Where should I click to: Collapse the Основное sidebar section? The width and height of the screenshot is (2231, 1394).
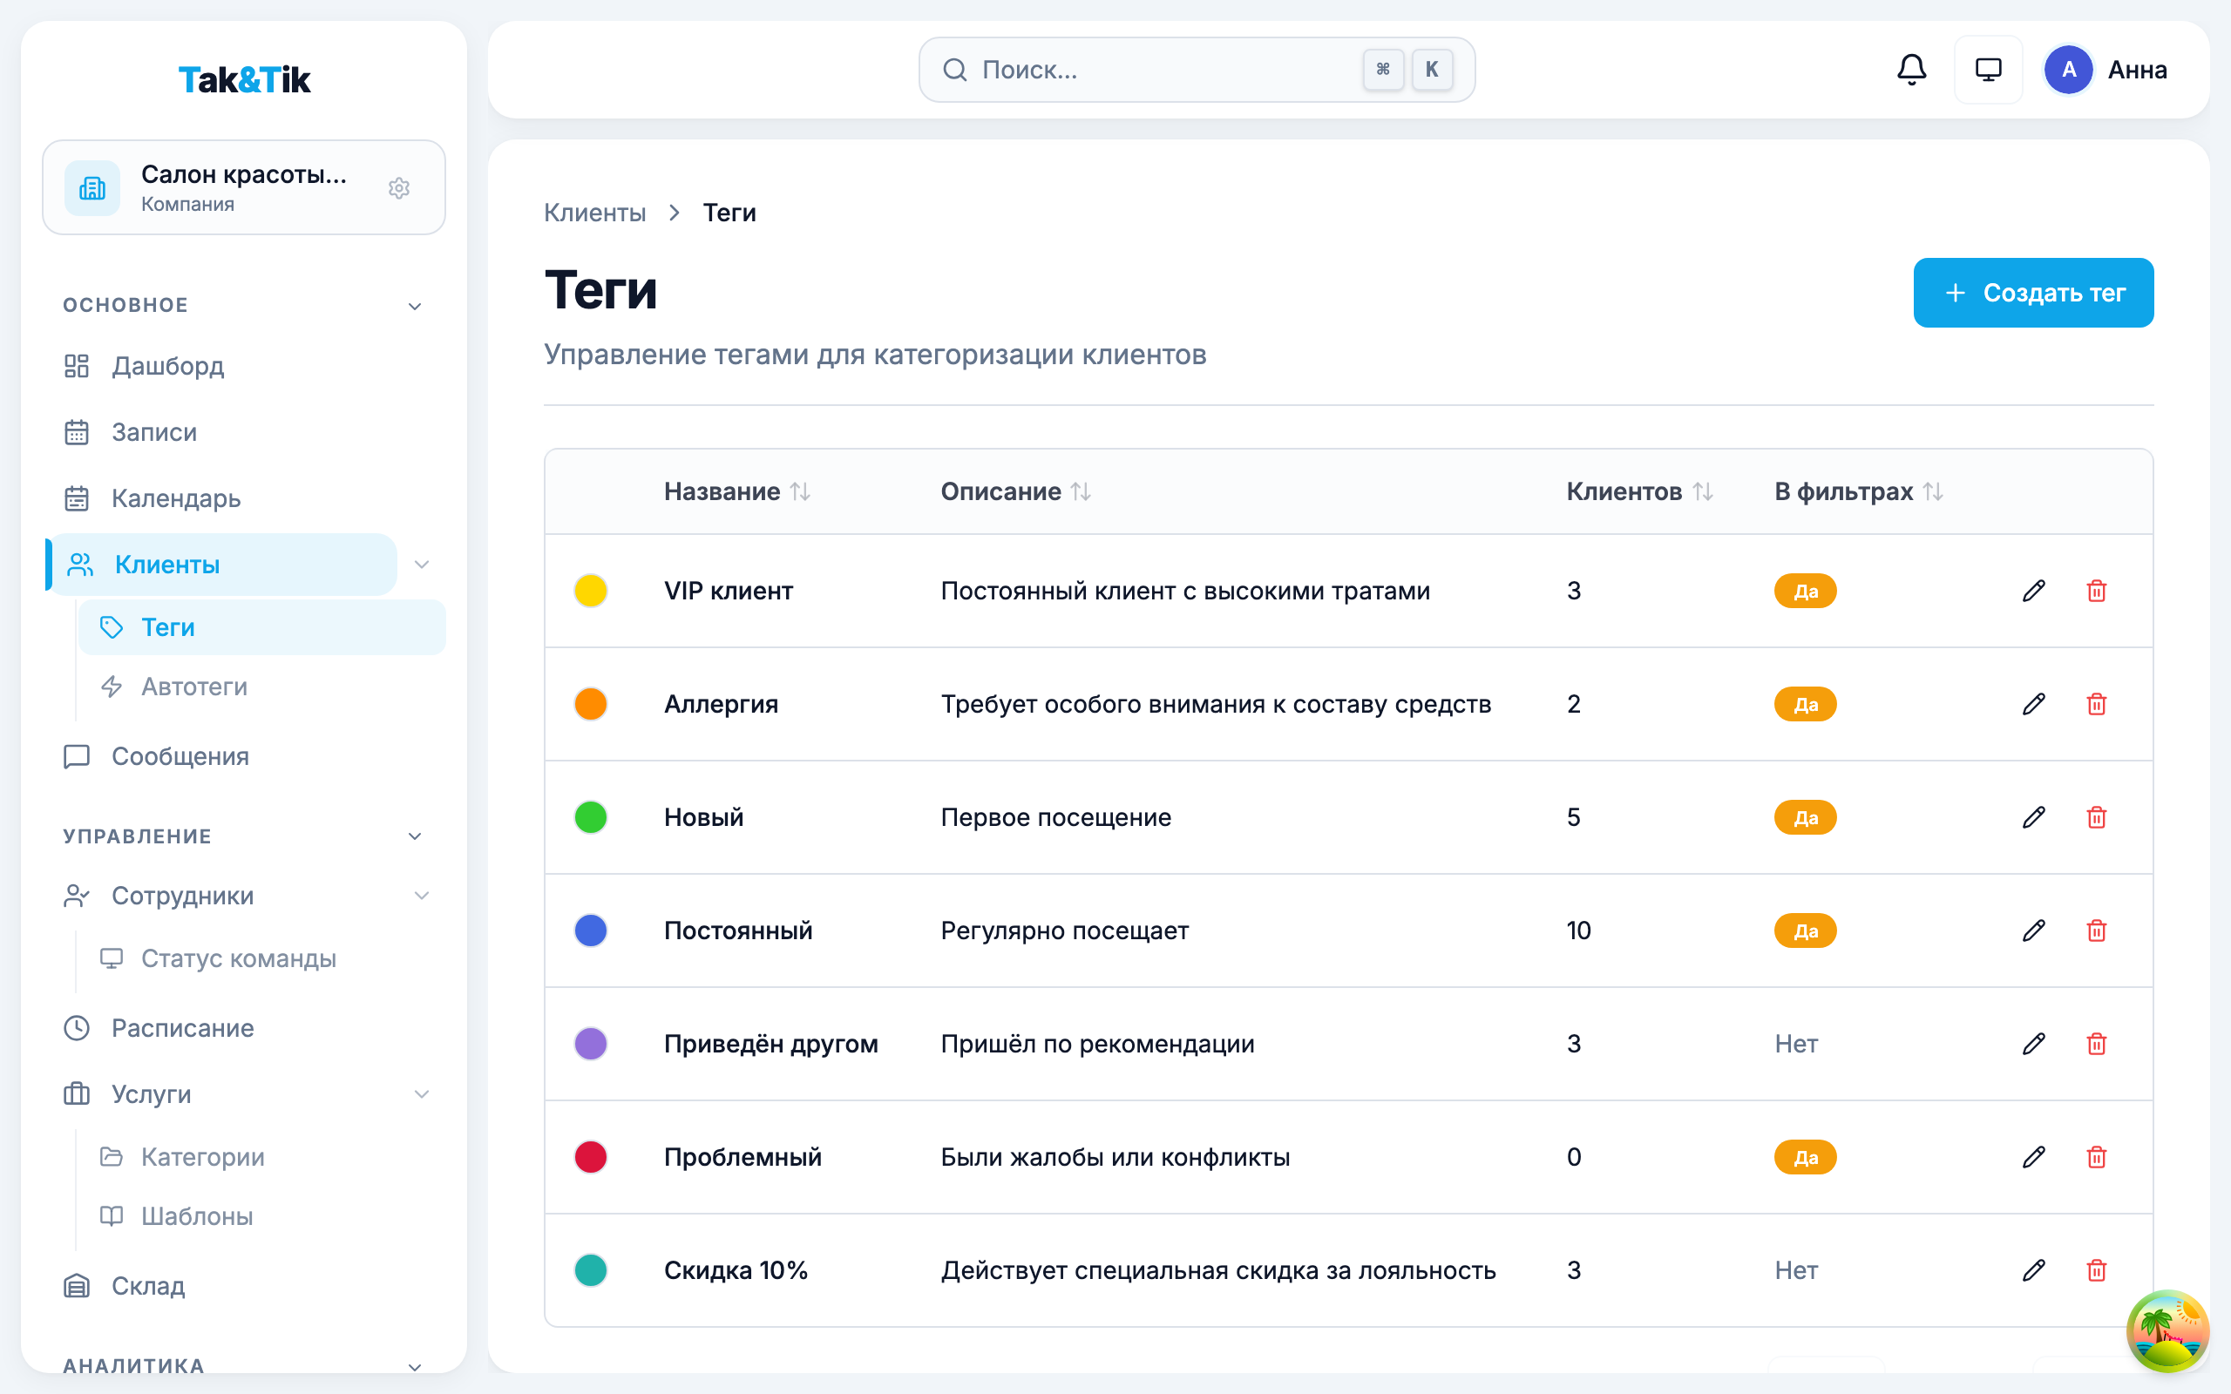click(x=415, y=306)
